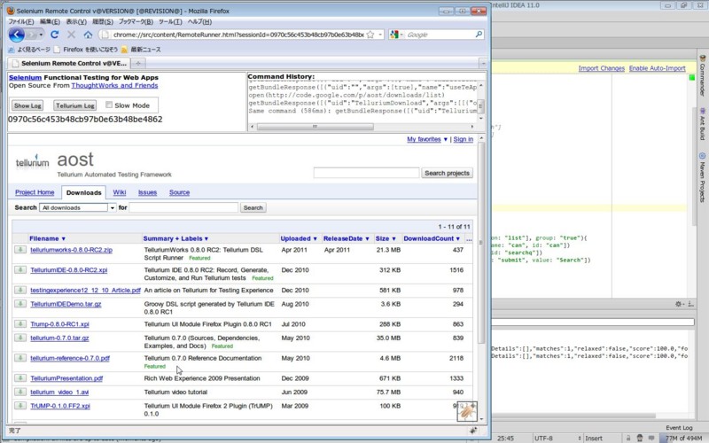Viewport: 709px width, 443px height.
Task: Click the Firebug bug icon
Action: (467, 411)
